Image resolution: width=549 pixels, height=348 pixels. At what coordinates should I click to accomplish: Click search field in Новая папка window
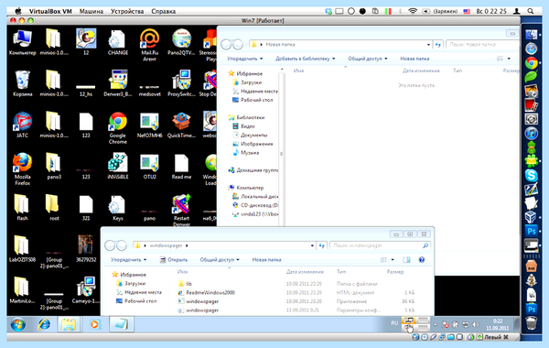pos(482,45)
